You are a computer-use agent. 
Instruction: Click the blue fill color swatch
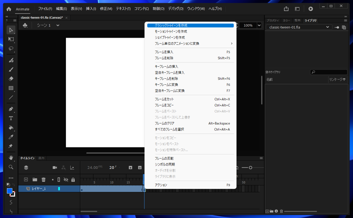pyautogui.click(x=9, y=191)
